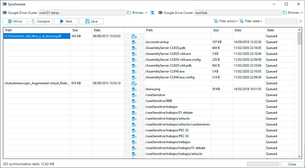305x168 pixels.
Task: Open the Filter state dropdown
Action: coord(251,21)
